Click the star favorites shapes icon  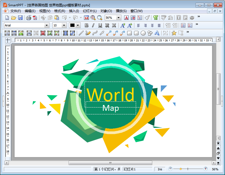174,33
